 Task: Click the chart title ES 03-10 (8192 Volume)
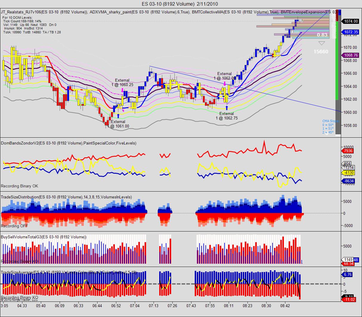180,4
